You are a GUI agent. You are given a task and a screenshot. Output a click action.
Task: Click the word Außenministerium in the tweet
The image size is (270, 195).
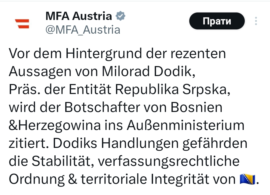pyautogui.click(x=185, y=125)
